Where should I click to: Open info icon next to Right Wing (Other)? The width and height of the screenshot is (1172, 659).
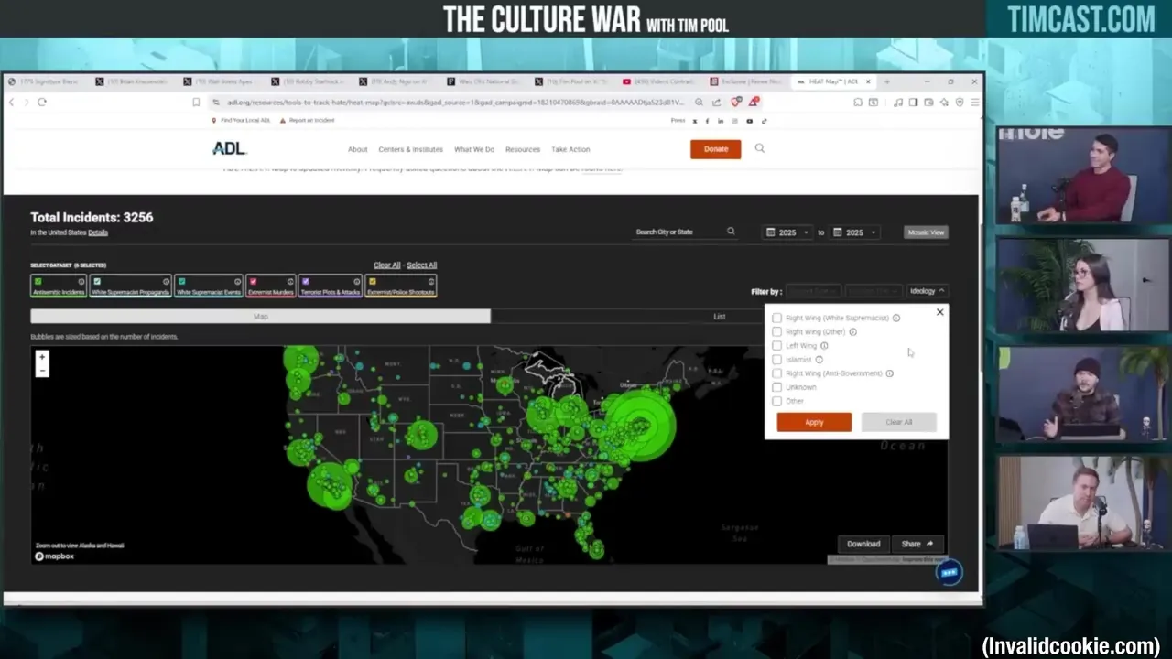(x=852, y=331)
